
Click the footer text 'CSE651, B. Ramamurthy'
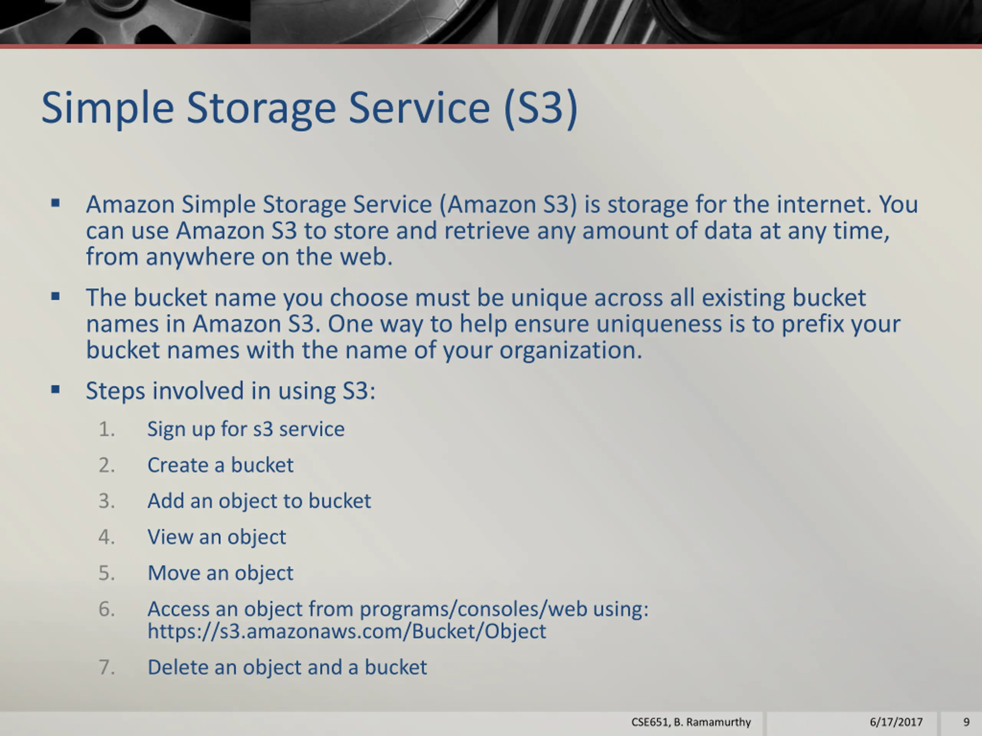tap(691, 722)
